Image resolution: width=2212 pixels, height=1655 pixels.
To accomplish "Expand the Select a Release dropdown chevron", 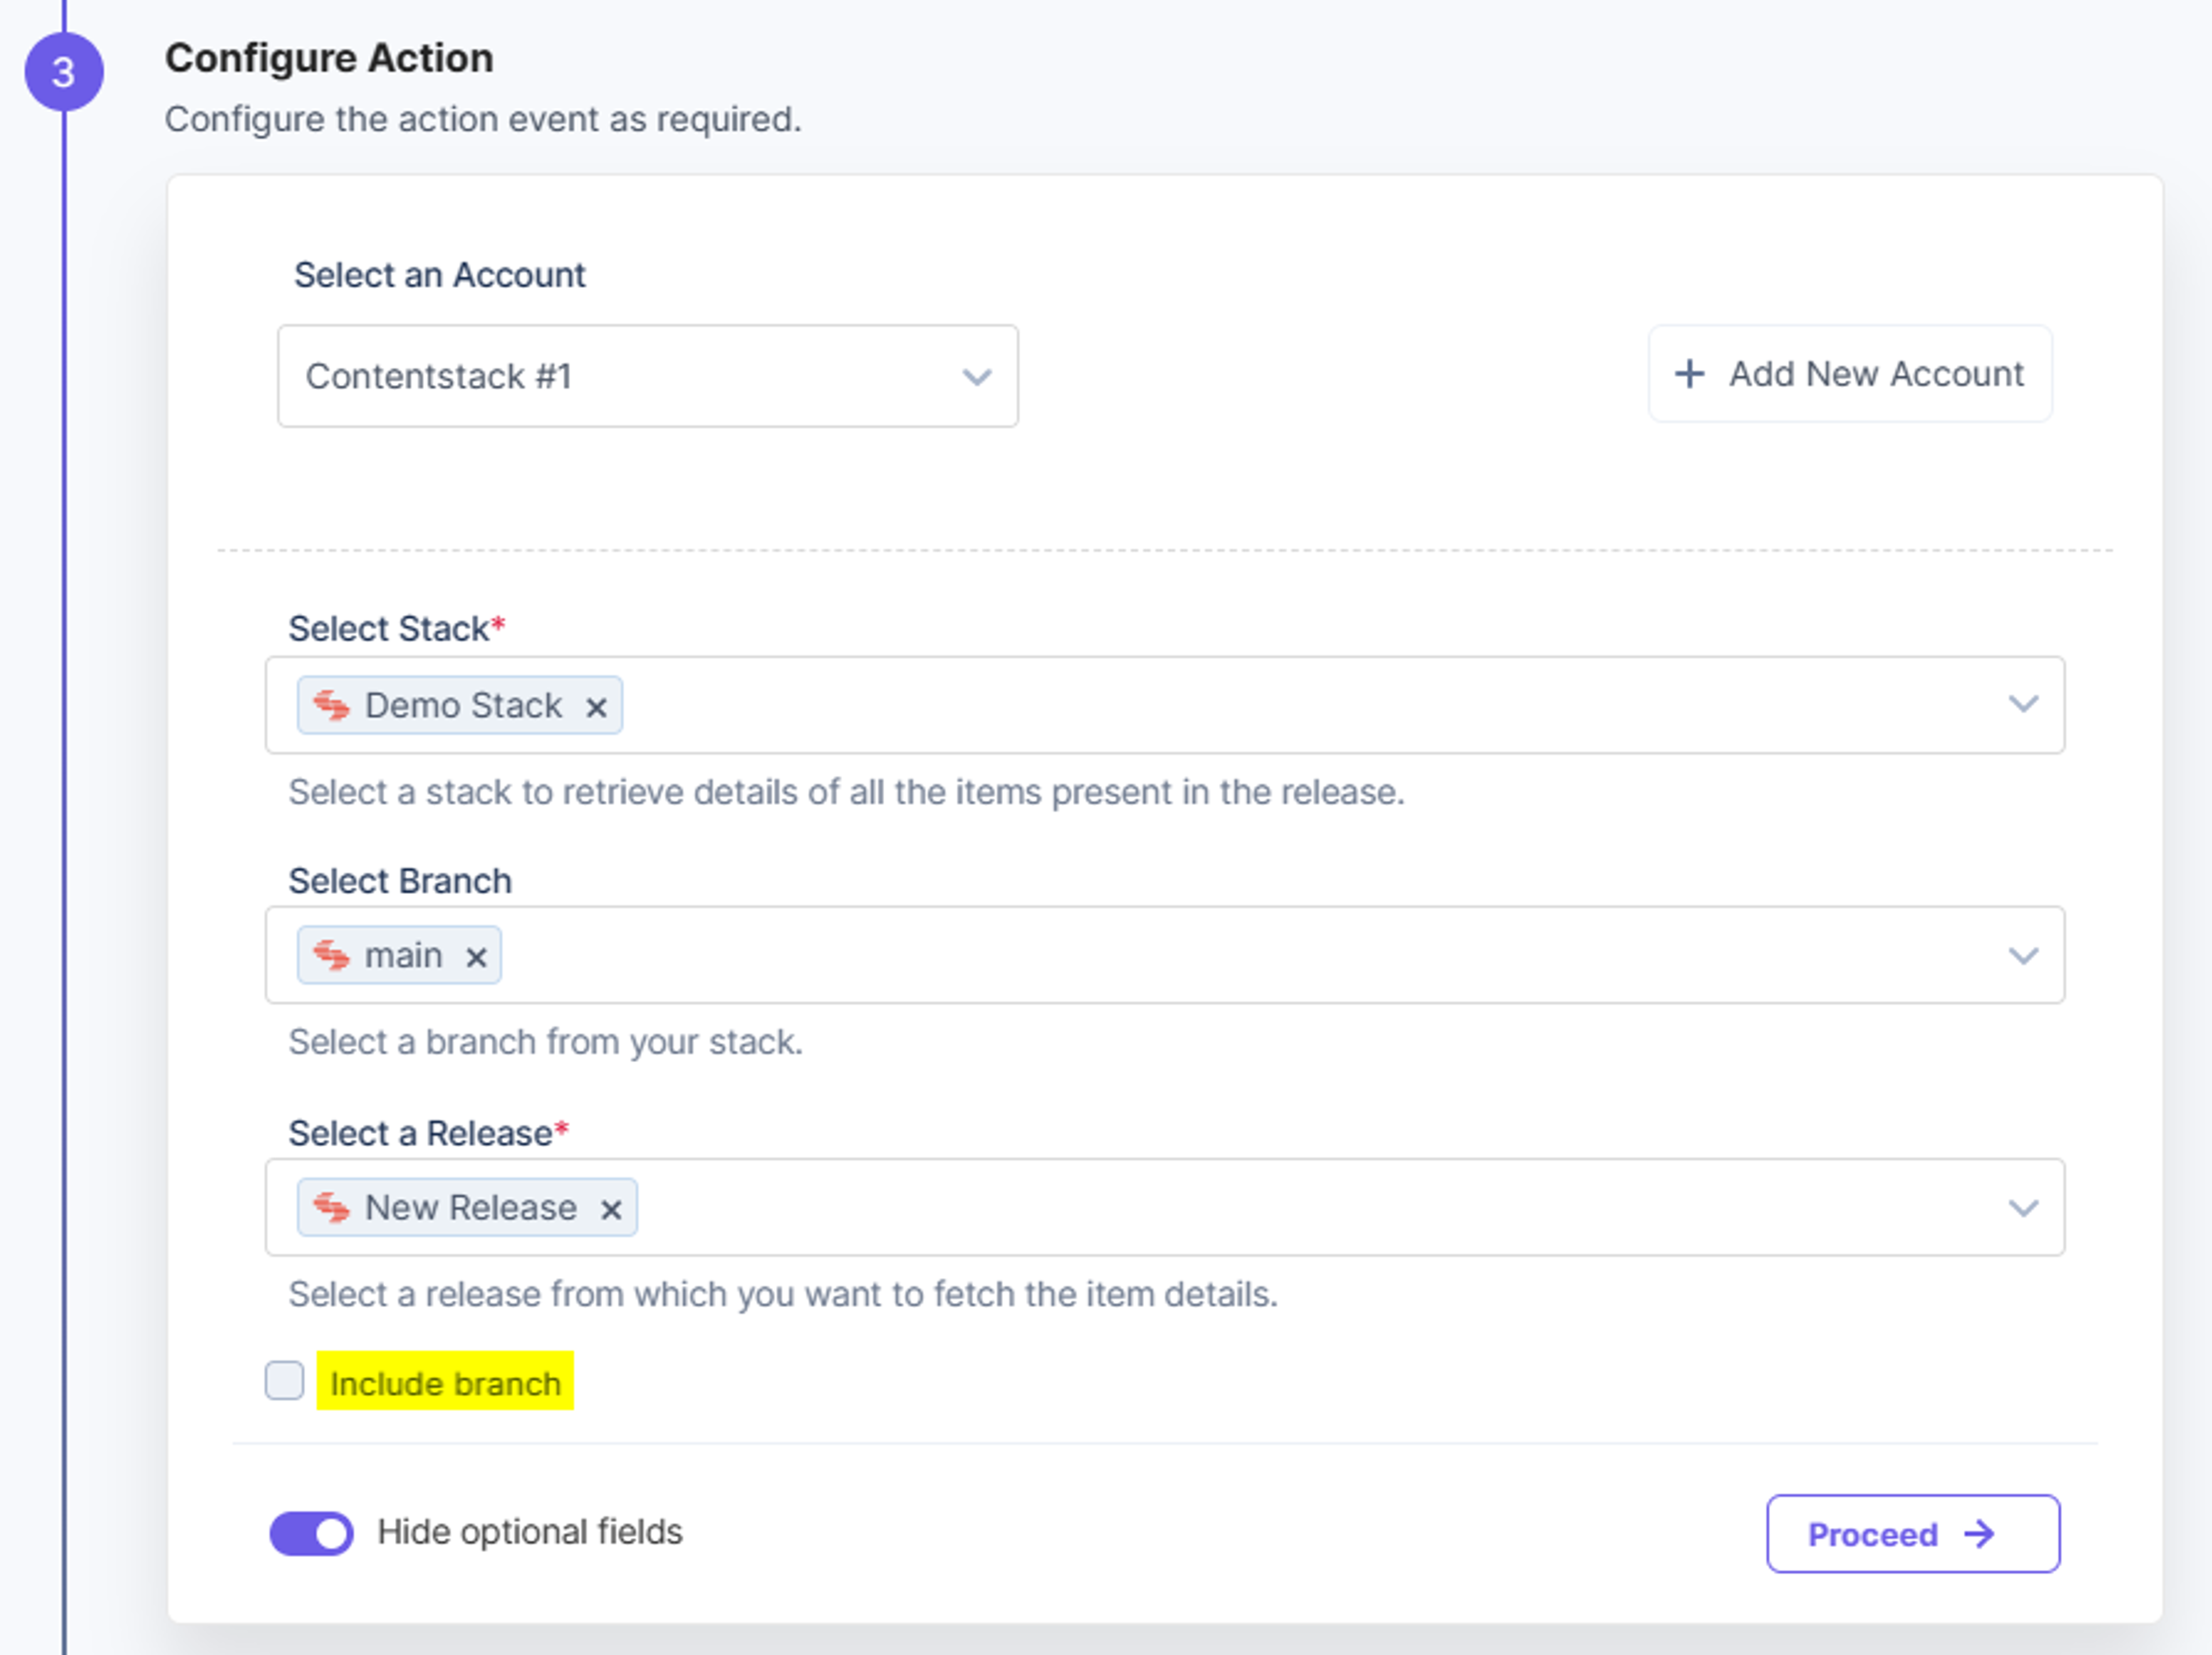I will 2023,1208.
